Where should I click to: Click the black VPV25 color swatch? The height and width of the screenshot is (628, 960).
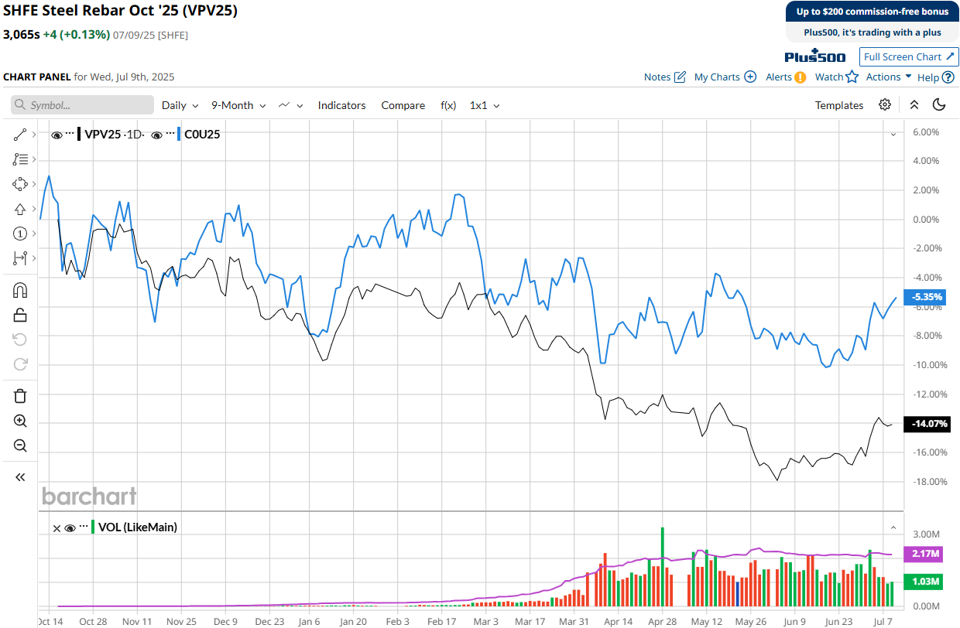point(79,134)
